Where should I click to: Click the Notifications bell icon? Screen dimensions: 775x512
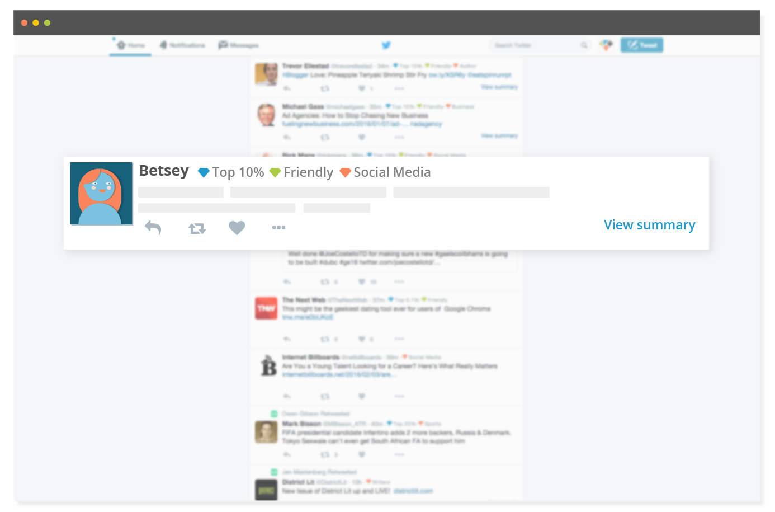tap(163, 44)
